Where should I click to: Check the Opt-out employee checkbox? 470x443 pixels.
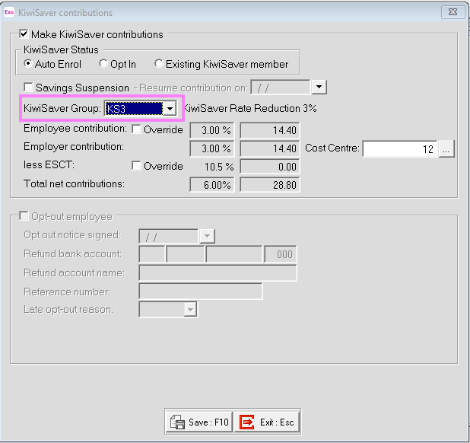pos(24,216)
